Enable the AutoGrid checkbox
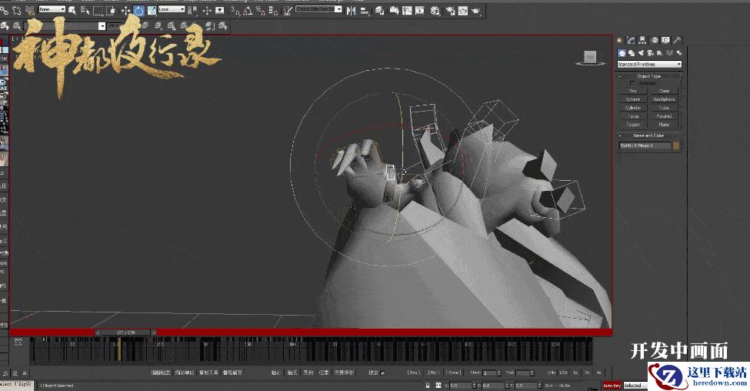 click(633, 83)
